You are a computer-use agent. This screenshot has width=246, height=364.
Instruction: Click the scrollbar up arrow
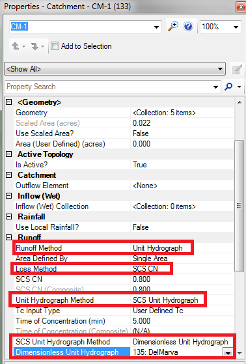(239, 102)
